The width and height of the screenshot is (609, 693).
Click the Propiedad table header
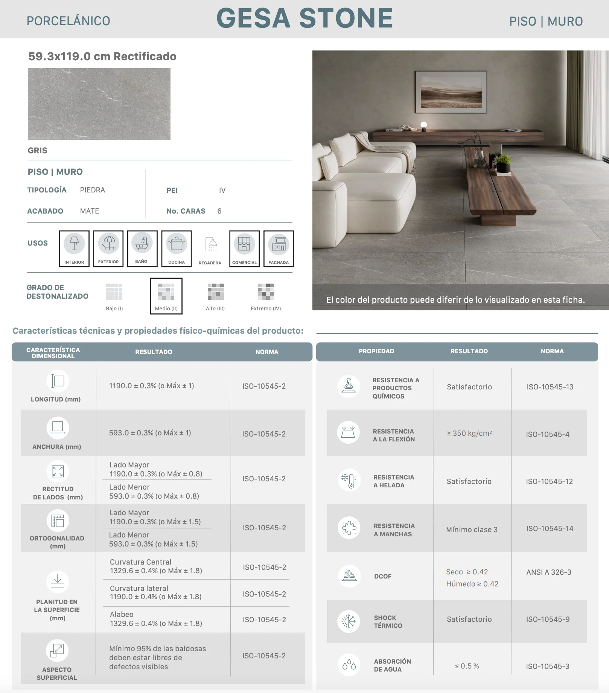click(x=376, y=351)
